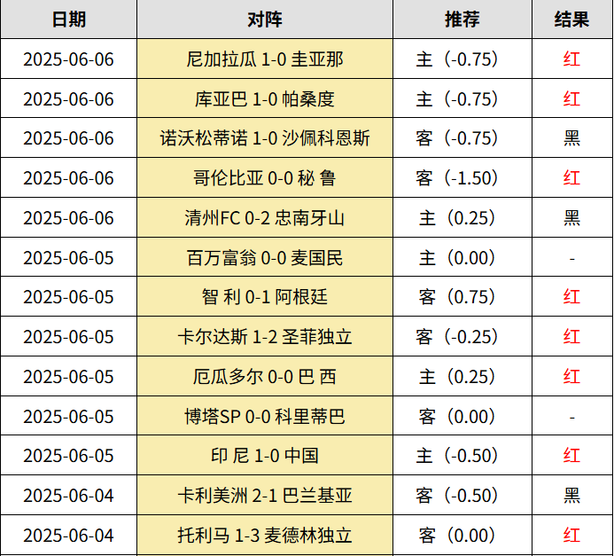Select the match 智利 0-1 阿根廷

(x=265, y=296)
